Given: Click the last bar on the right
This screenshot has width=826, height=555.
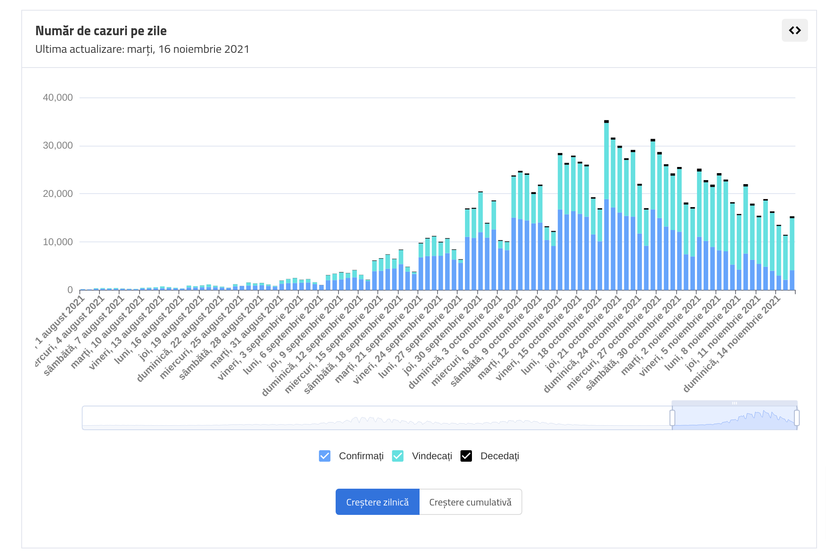Looking at the screenshot, I should (x=792, y=254).
